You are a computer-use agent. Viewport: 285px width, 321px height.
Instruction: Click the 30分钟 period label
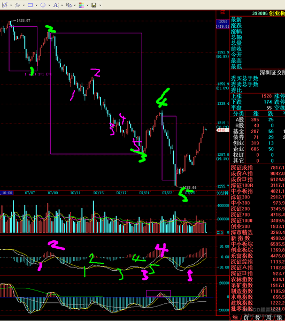pos(222,193)
